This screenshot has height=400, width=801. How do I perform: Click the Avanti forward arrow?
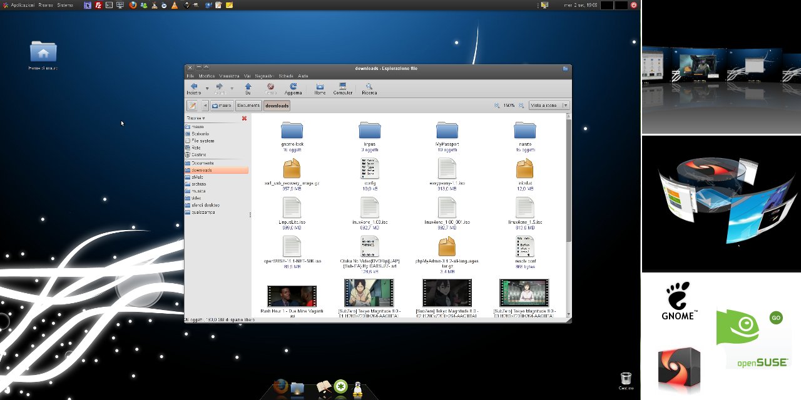coord(220,88)
